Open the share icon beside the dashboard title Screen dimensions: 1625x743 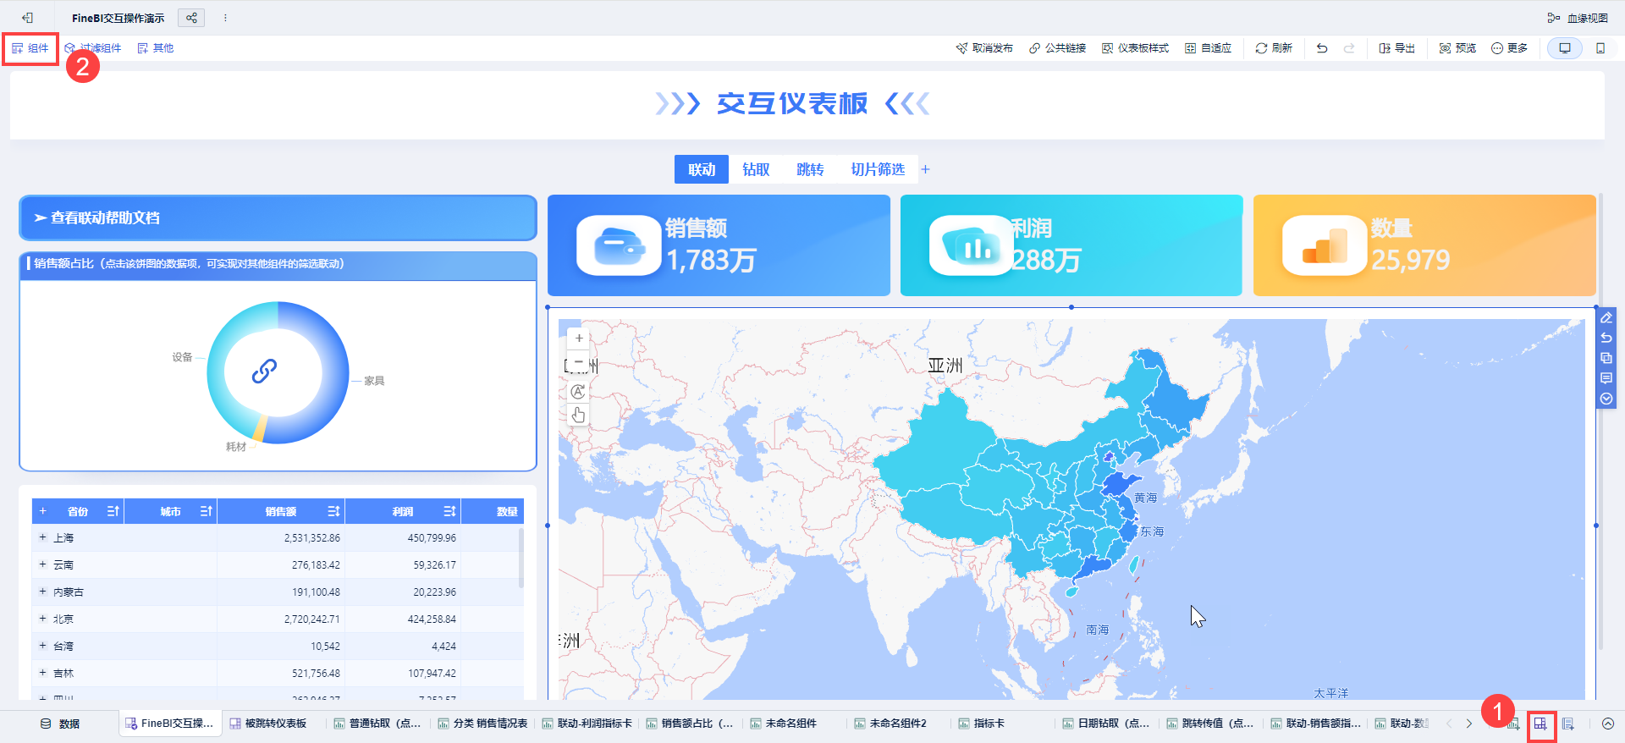click(191, 18)
